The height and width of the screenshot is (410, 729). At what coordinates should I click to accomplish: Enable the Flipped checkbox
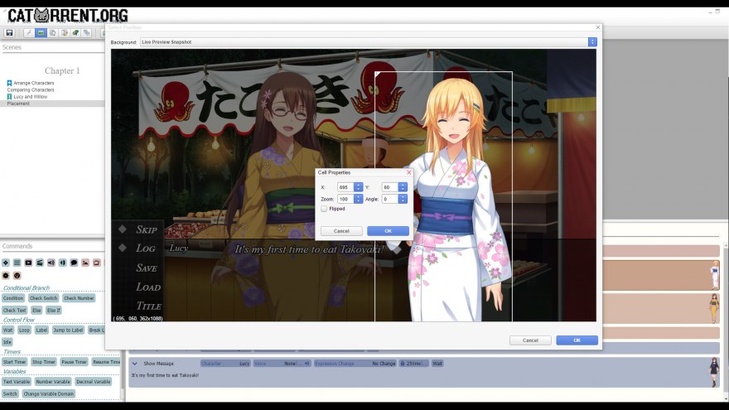click(324, 209)
